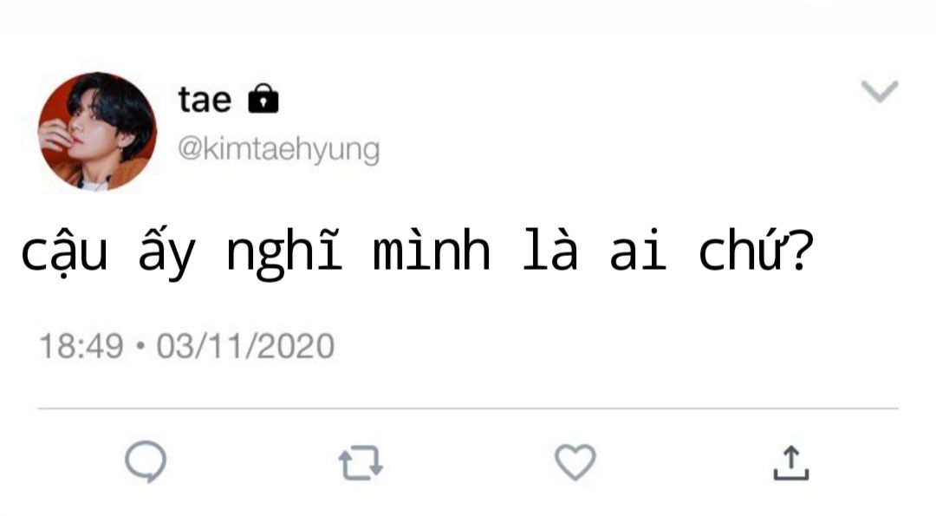Click the reply speech bubble icon
Viewport: 936px width, 516px height.
coord(145,462)
